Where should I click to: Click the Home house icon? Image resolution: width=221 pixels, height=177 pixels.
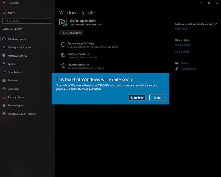point(4,12)
